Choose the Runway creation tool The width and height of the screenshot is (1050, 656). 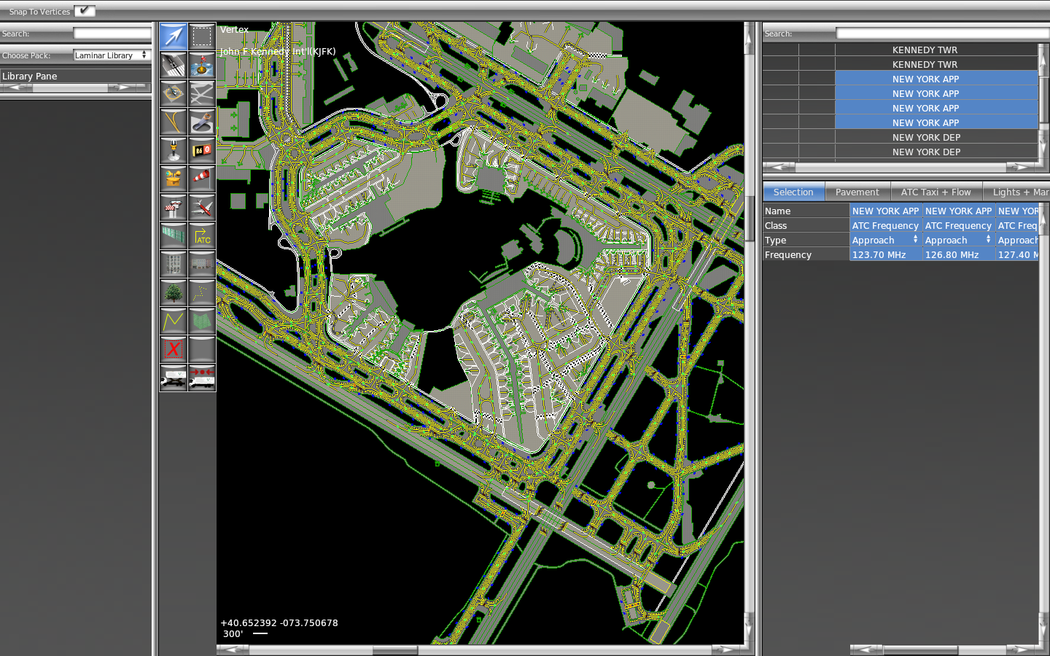[x=174, y=65]
